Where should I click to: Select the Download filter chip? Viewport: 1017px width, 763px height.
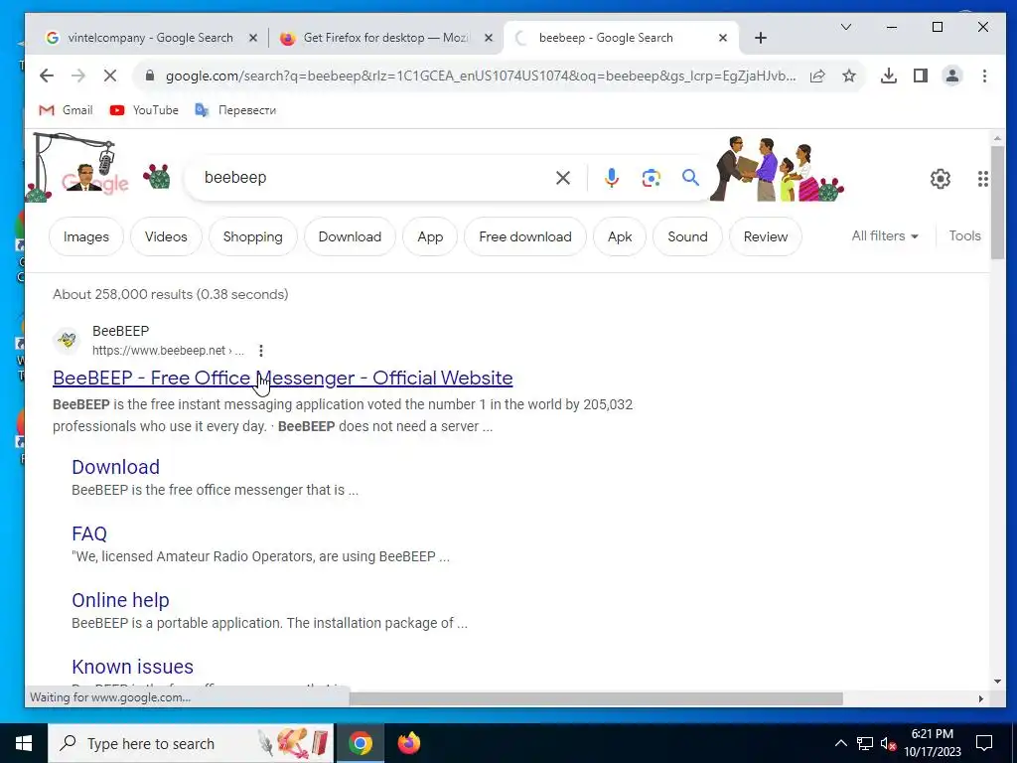pyautogui.click(x=350, y=236)
